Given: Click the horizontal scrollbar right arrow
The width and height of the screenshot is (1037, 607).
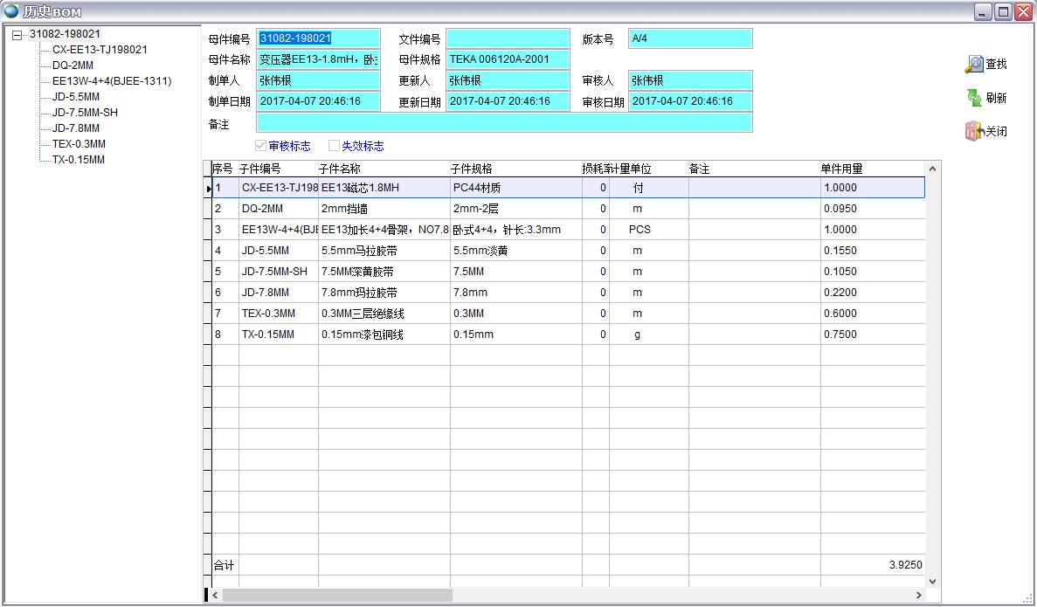Looking at the screenshot, I should [918, 595].
